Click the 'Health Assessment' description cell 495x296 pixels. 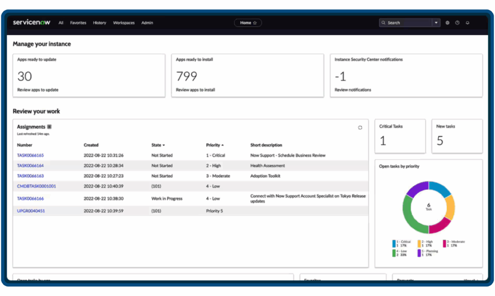tap(267, 165)
